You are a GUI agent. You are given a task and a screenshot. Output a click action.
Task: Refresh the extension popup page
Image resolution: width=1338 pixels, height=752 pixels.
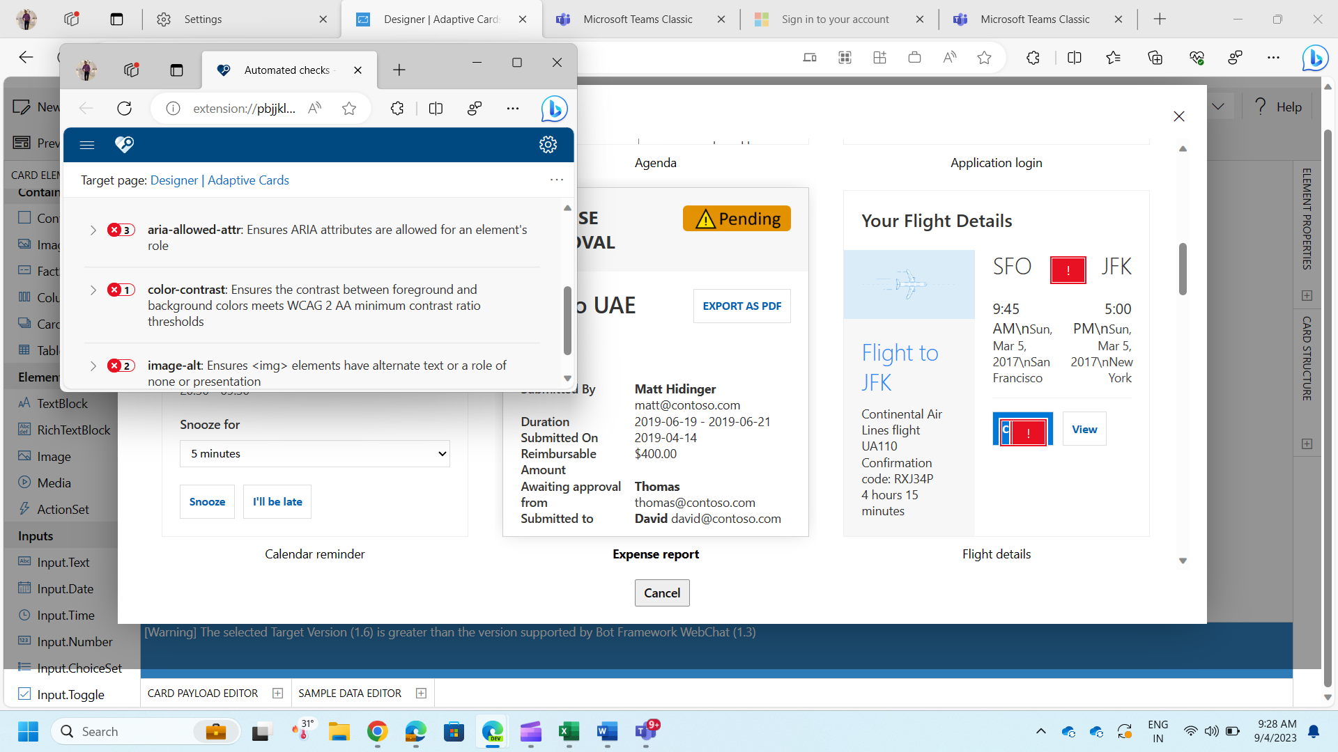coord(124,108)
